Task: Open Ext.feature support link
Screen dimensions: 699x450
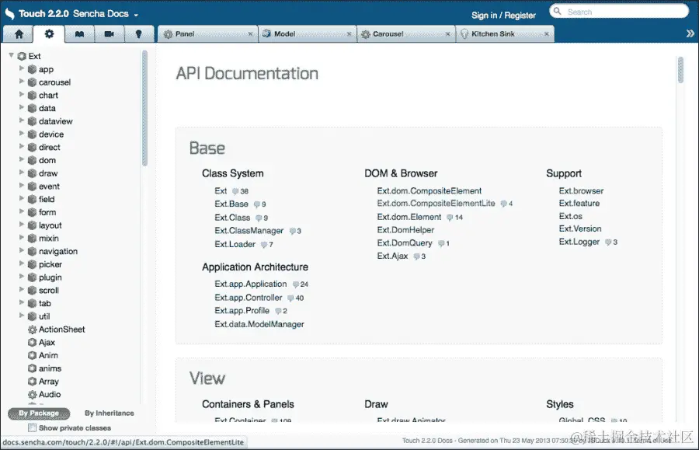Action: click(x=579, y=204)
